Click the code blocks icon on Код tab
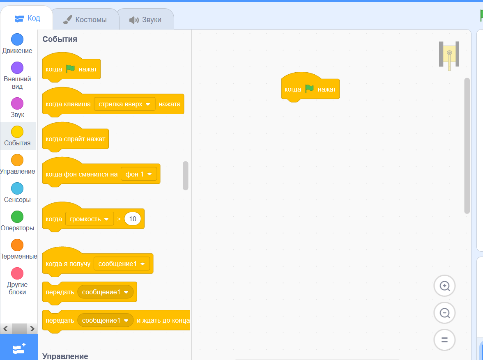This screenshot has height=360, width=483. tap(19, 19)
